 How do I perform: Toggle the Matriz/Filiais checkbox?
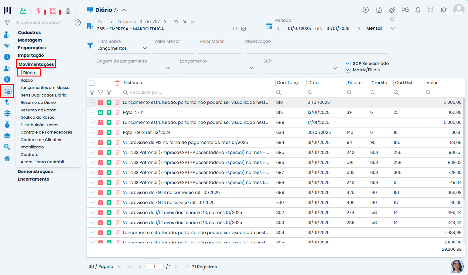point(348,70)
